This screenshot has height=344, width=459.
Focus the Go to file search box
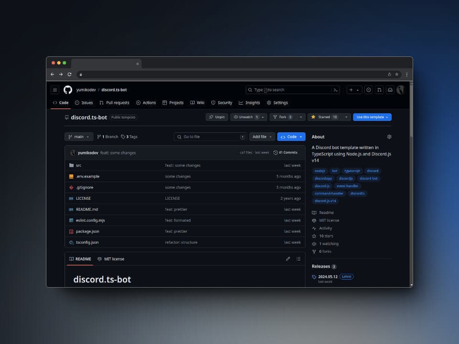click(x=210, y=137)
